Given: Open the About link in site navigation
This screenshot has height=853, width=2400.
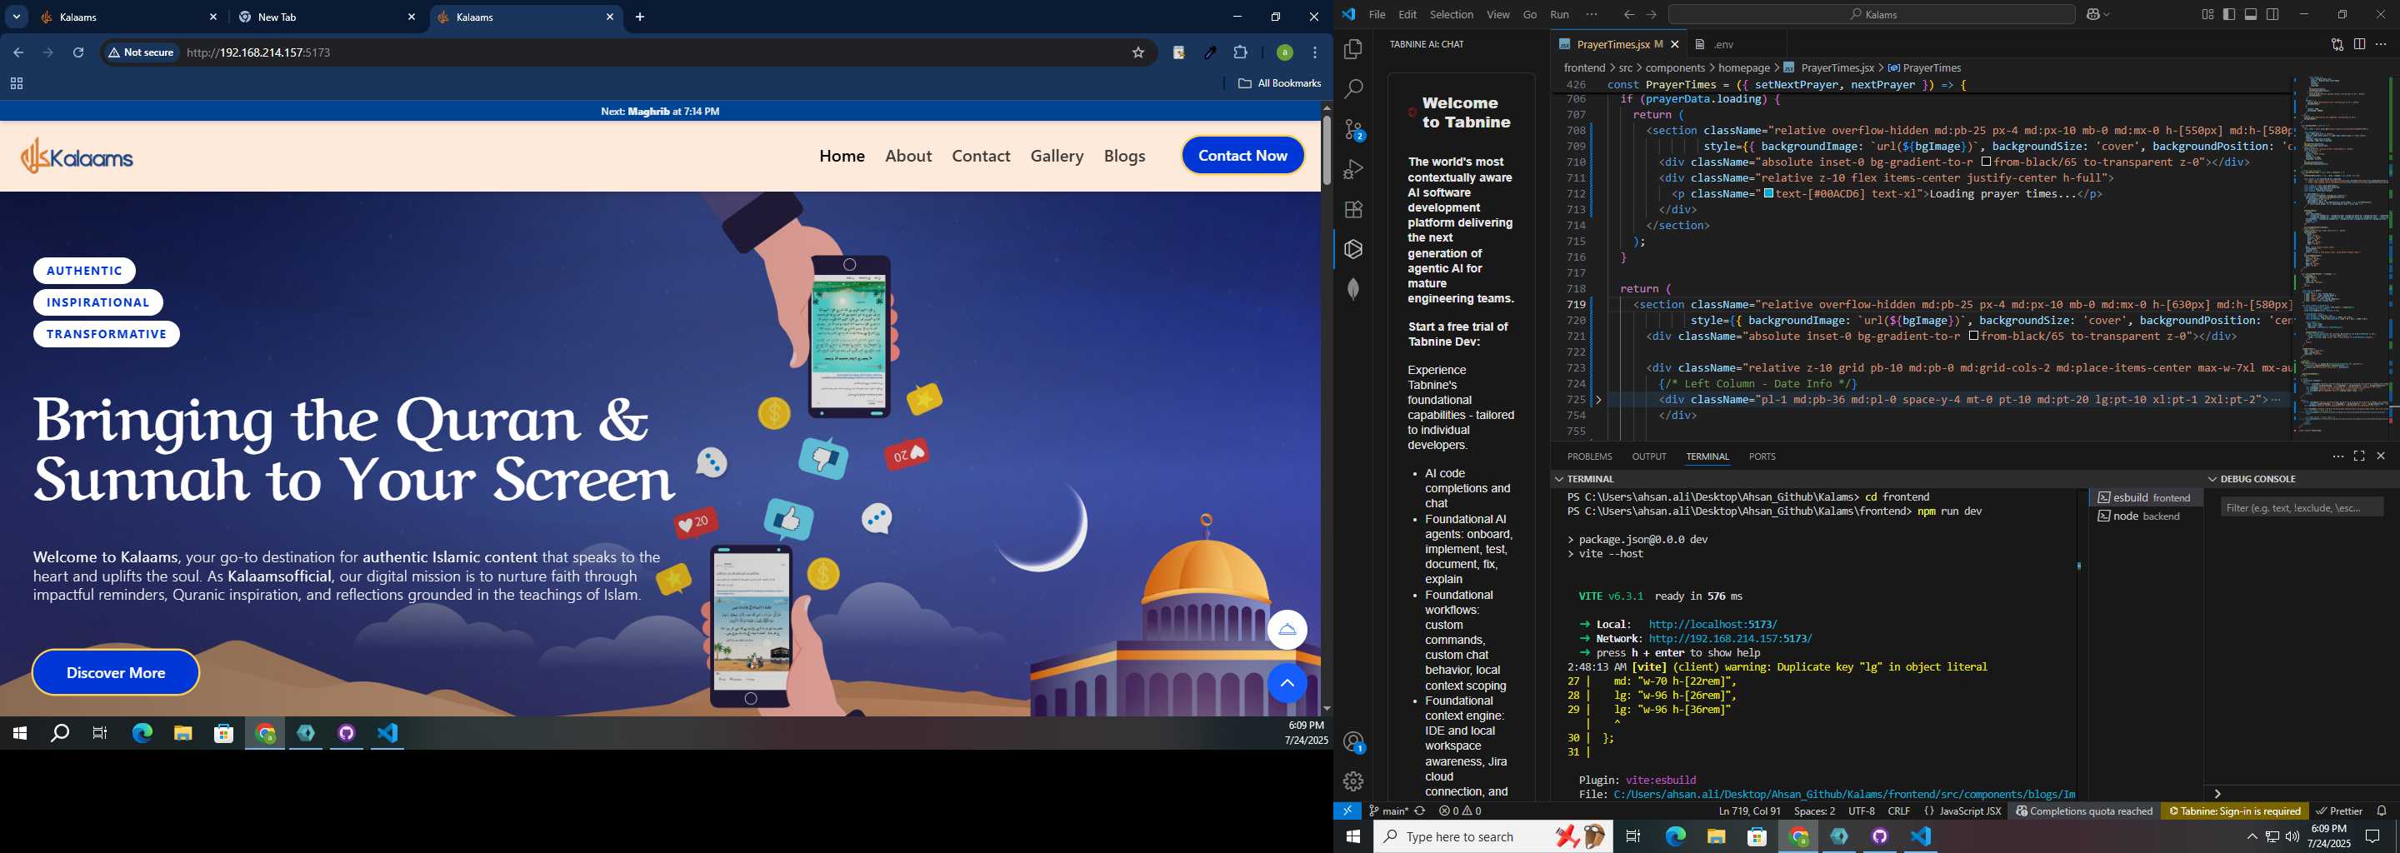Looking at the screenshot, I should click(907, 156).
